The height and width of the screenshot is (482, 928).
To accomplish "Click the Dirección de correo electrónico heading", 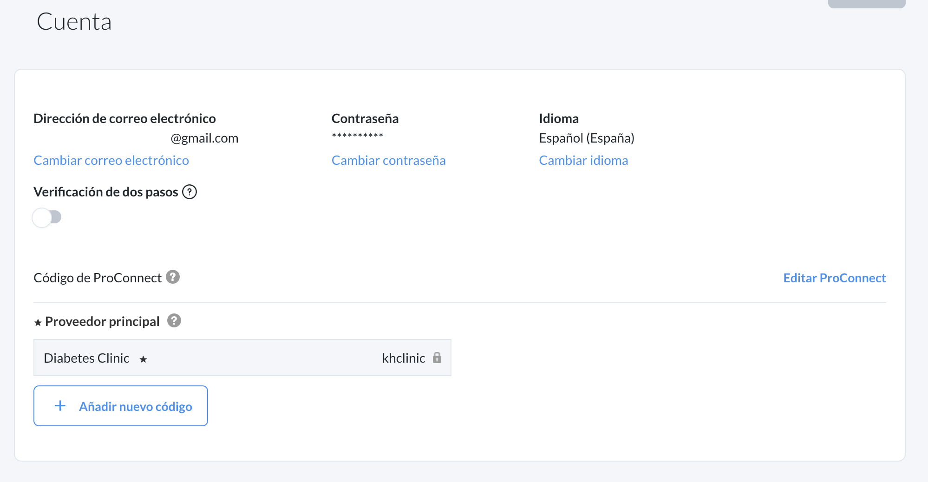I will (124, 118).
